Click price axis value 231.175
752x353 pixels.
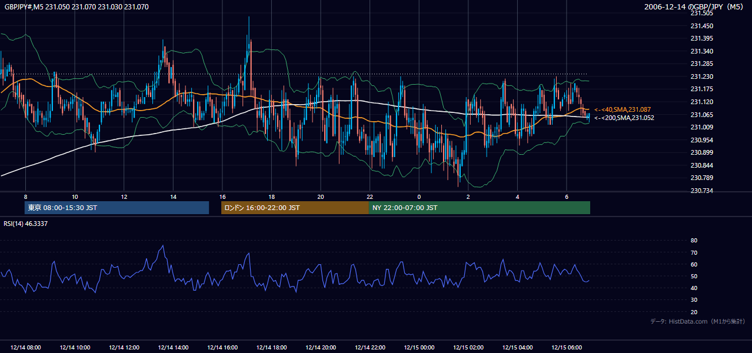coord(701,89)
